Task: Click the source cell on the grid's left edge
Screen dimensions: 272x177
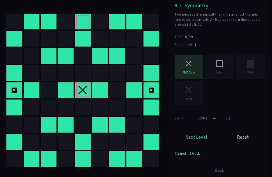Action: coord(14,90)
